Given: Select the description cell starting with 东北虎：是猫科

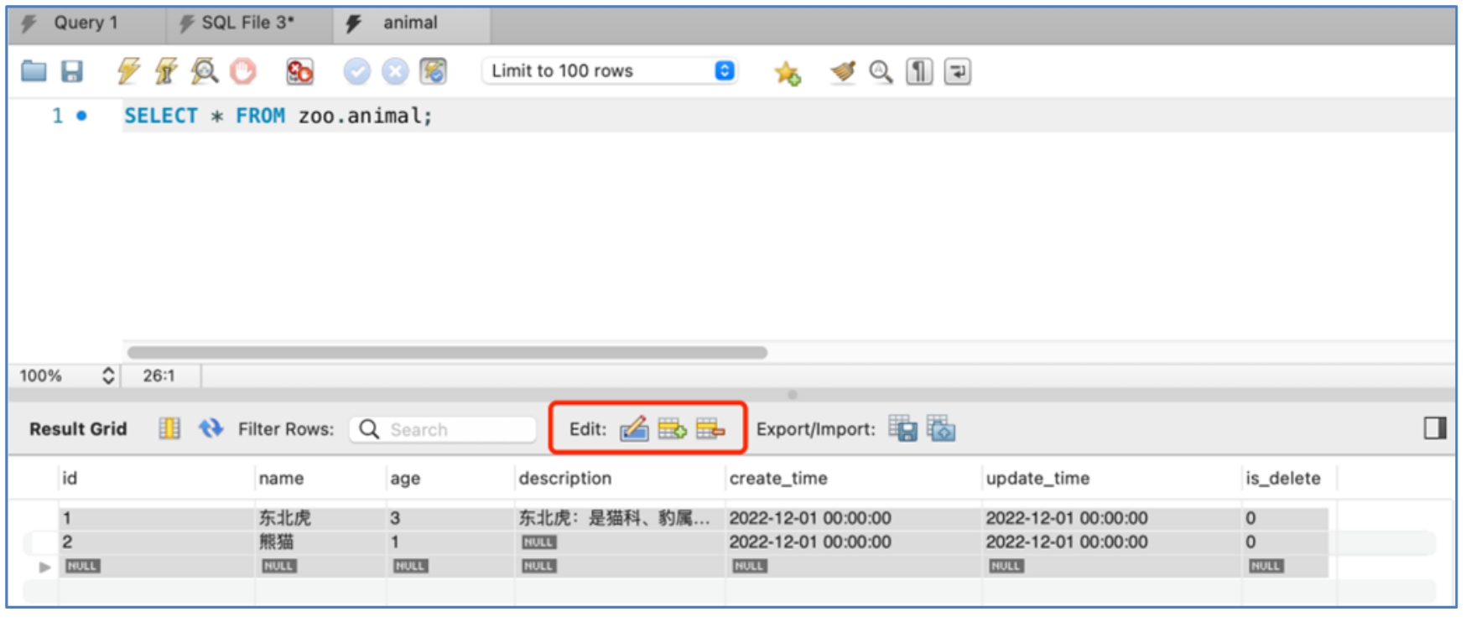Looking at the screenshot, I should [x=620, y=518].
